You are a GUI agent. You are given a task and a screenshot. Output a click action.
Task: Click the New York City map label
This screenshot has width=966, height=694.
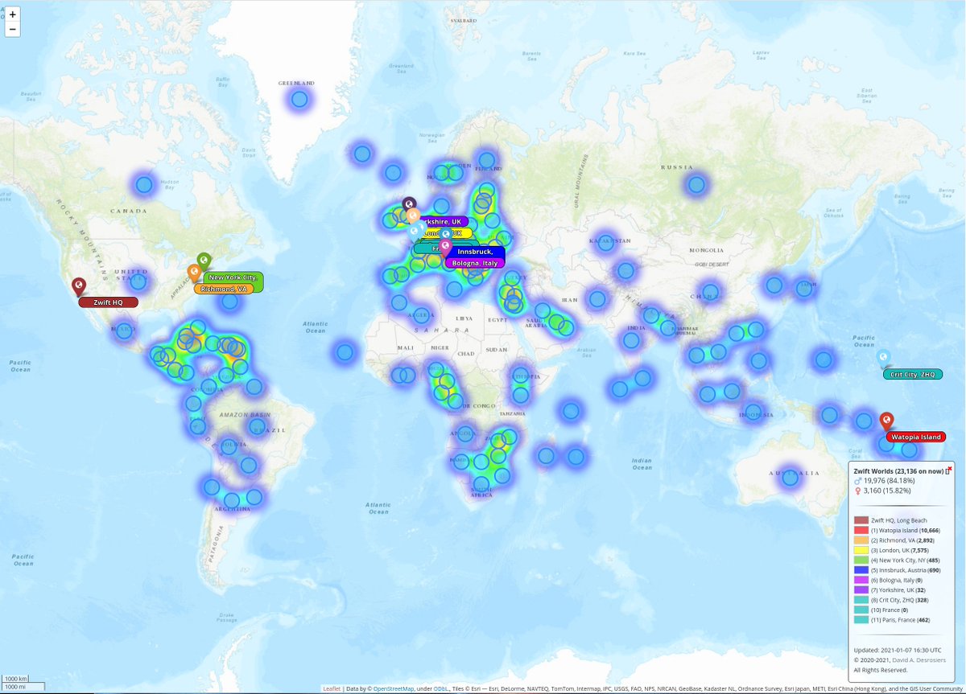tap(233, 277)
